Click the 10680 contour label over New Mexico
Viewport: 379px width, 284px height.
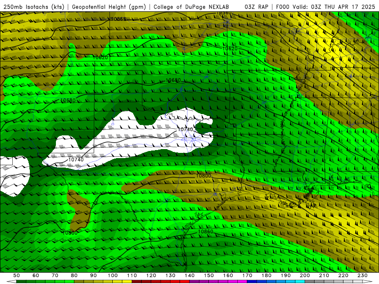[68, 100]
